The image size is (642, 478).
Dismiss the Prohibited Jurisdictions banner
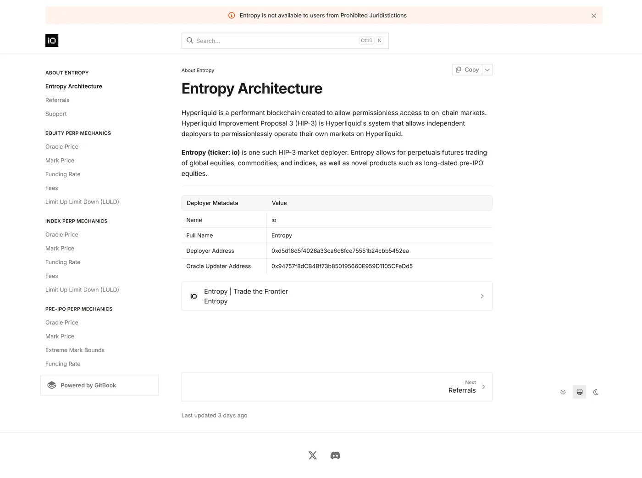pyautogui.click(x=594, y=16)
